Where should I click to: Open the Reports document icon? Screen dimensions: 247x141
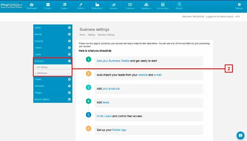tap(179, 4)
